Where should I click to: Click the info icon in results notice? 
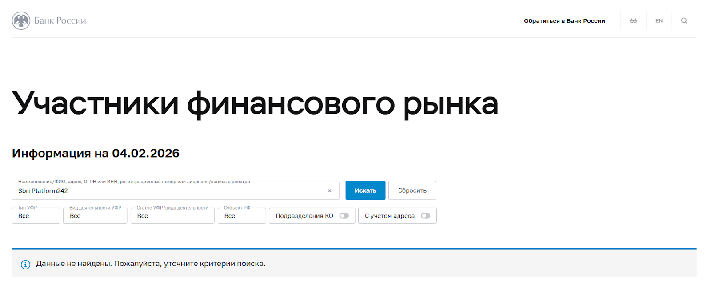(x=26, y=265)
